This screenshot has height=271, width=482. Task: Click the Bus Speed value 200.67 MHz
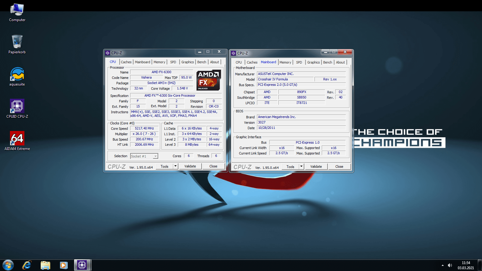[x=144, y=139]
